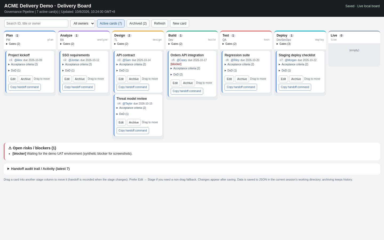Copy handoff command for Threat model review
The width and height of the screenshot is (384, 240).
point(133,131)
